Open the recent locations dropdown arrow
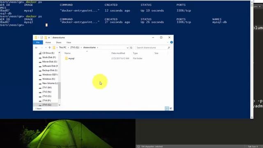The image size is (263, 148). 46,48
